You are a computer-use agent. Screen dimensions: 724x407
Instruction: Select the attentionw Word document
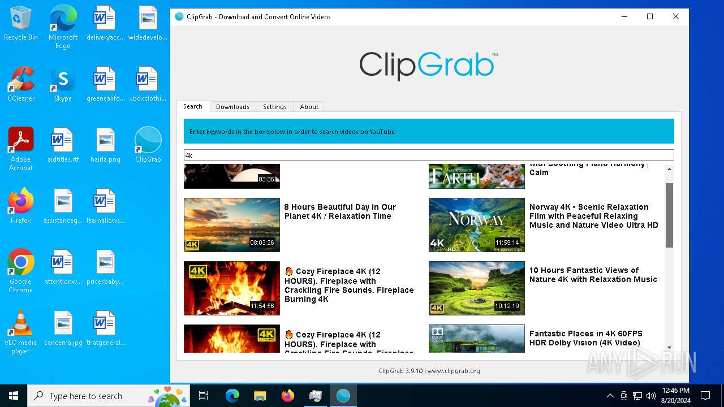pos(63,268)
